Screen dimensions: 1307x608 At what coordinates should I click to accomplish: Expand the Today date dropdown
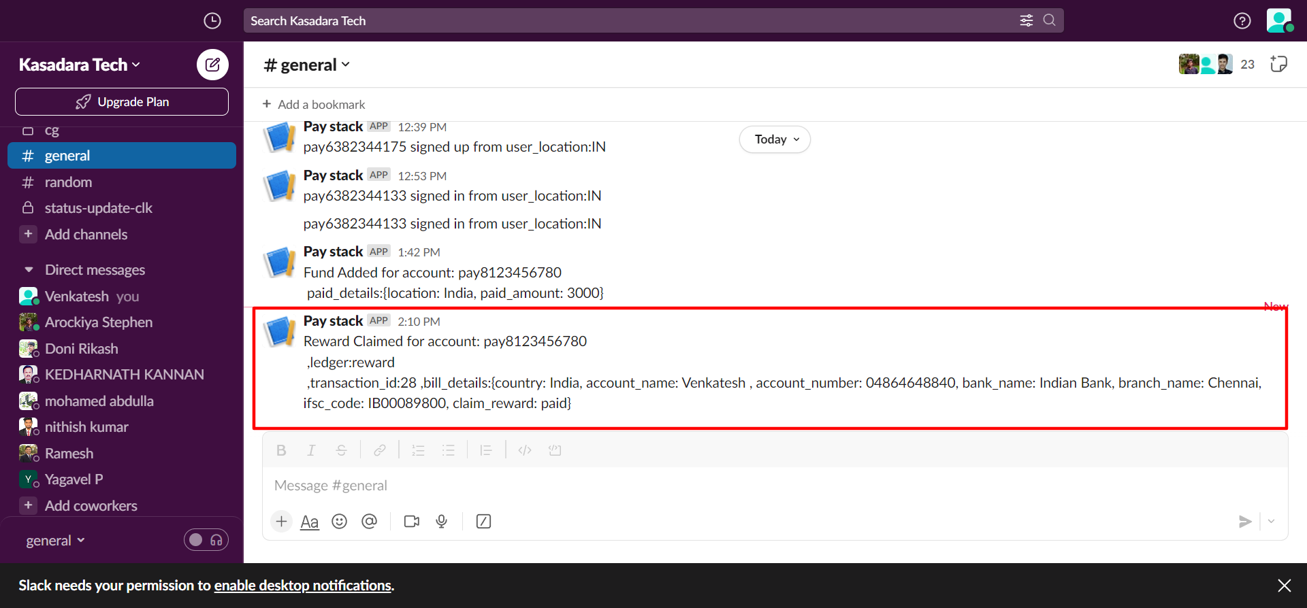point(775,139)
